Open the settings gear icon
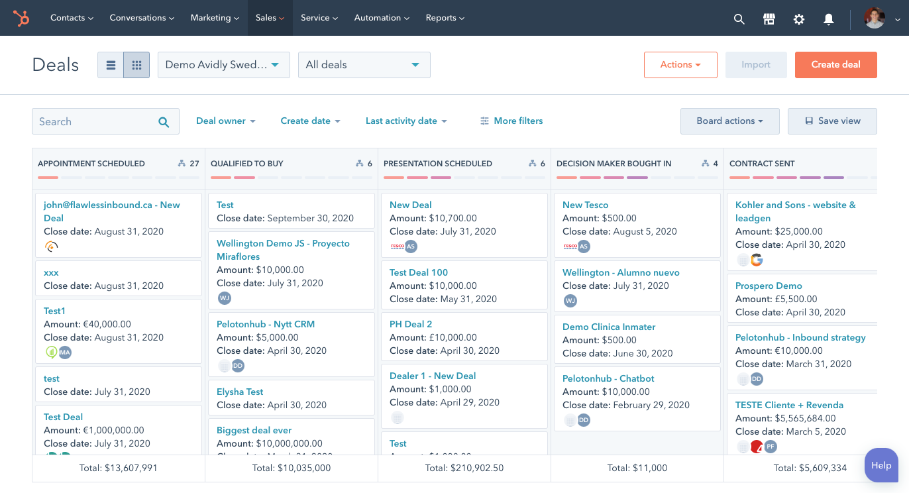 pyautogui.click(x=799, y=19)
